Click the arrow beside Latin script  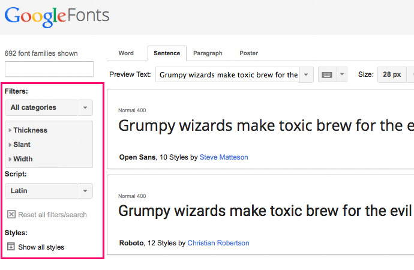(85, 191)
